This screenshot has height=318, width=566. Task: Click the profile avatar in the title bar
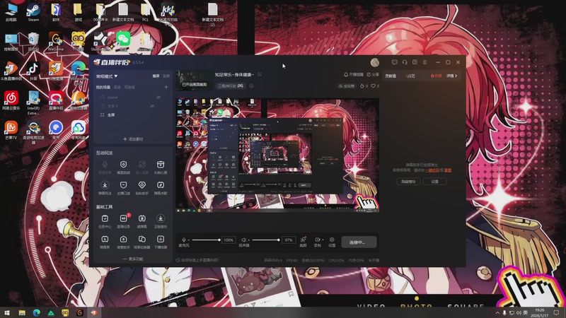click(375, 62)
